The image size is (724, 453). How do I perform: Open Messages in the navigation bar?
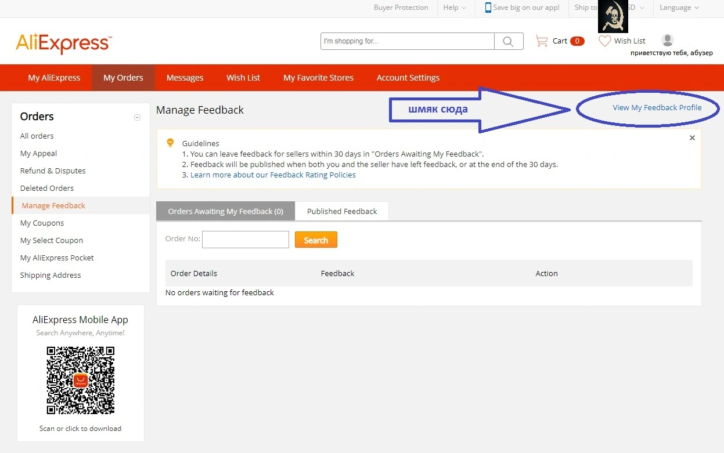[185, 78]
